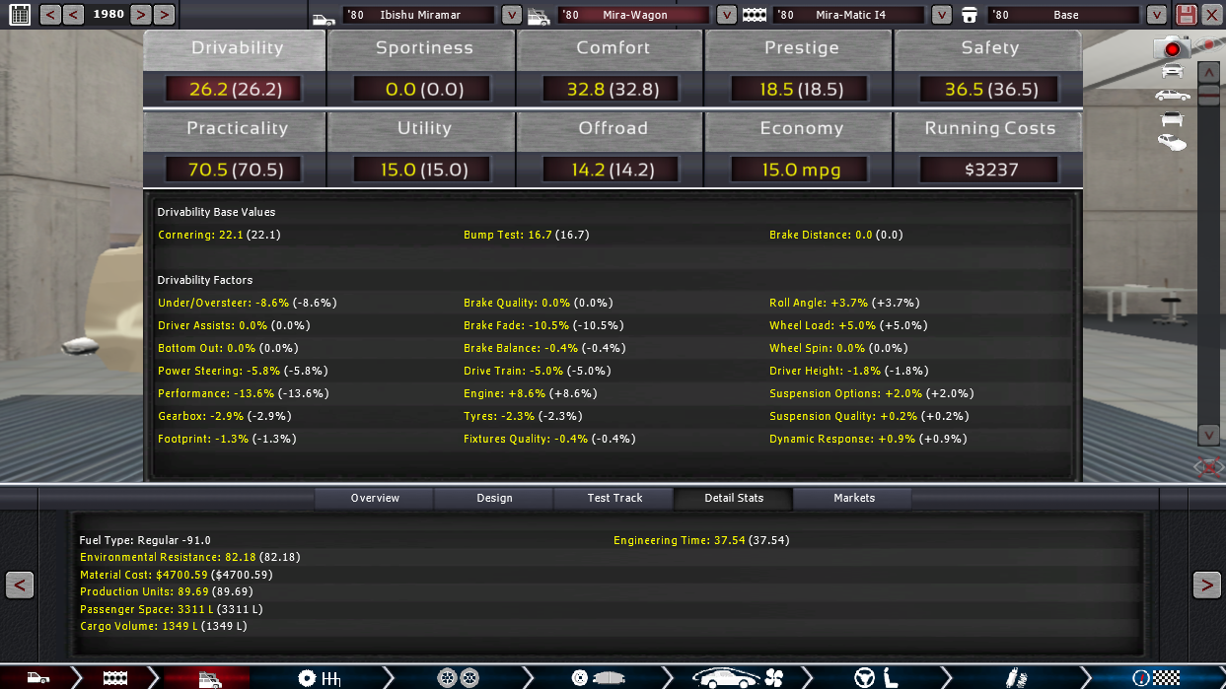Viewport: 1226px width, 689px height.
Task: Click the red-lens camera screenshot icon
Action: pos(1172,47)
